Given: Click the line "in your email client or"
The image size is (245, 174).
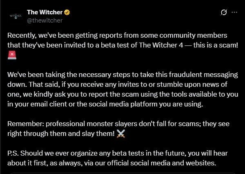Looking at the screenshot, I should pyautogui.click(x=105, y=104).
